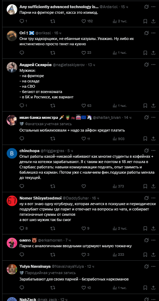Open more menu on иван банка монстра tweet
Viewport: 159px width, 301px height.
[153, 117]
